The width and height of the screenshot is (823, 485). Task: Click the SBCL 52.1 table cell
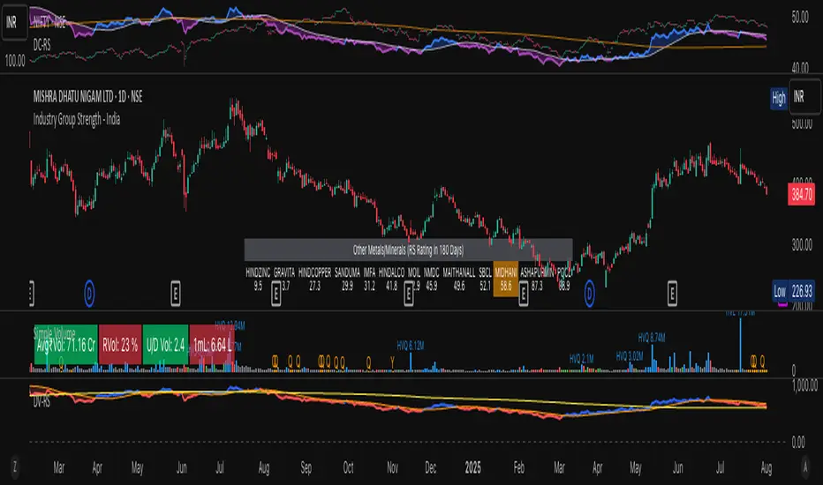[485, 279]
